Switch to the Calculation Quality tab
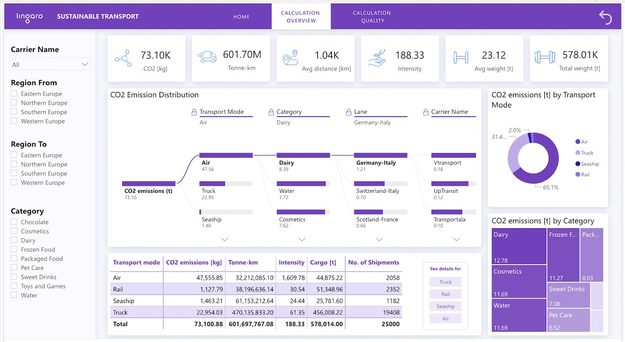The width and height of the screenshot is (625, 342). [372, 16]
